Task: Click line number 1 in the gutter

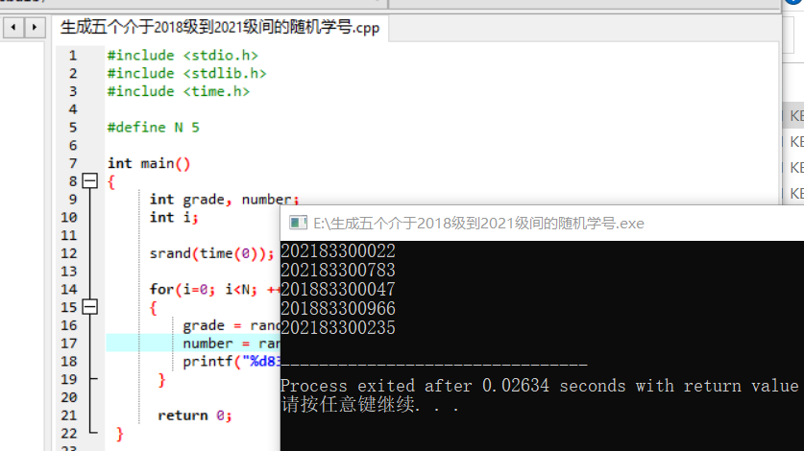Action: click(73, 56)
